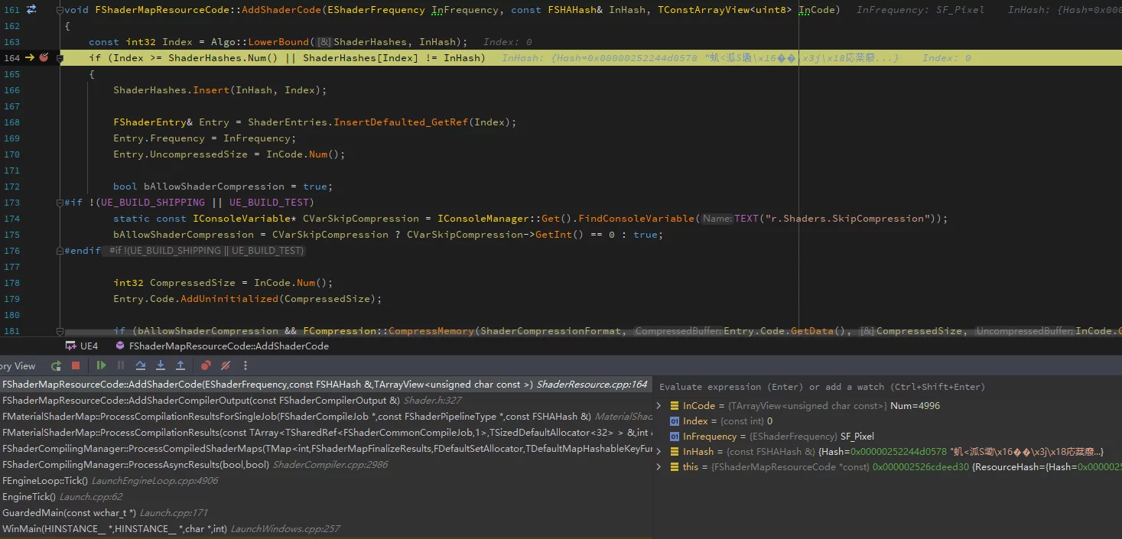Expand the 'this' variable node
1122x539 pixels.
[x=659, y=467]
